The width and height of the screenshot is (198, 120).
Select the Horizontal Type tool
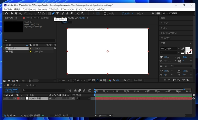tap(58, 13)
